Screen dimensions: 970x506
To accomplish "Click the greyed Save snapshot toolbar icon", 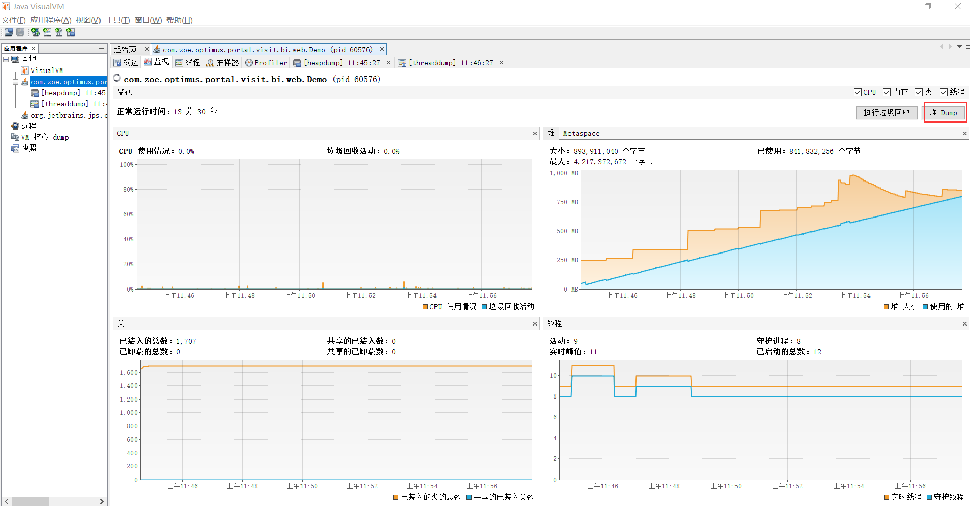I will pyautogui.click(x=20, y=32).
